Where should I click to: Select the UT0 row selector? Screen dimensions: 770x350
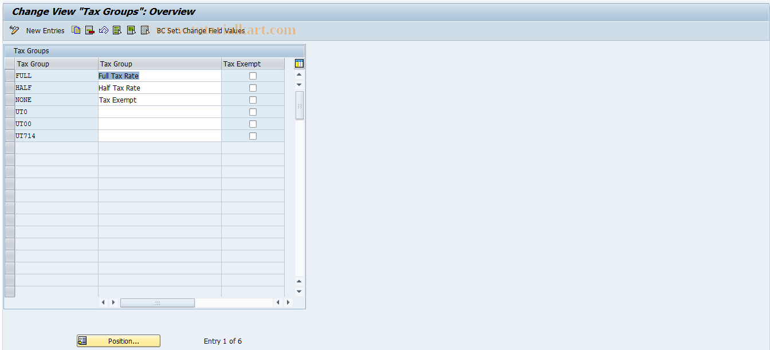coord(10,112)
